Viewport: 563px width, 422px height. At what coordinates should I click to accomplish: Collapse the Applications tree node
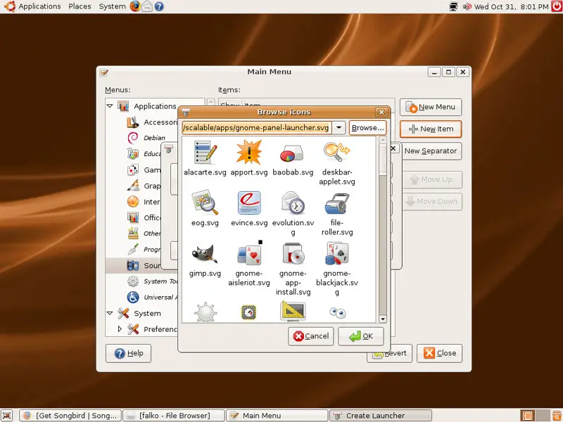click(110, 106)
